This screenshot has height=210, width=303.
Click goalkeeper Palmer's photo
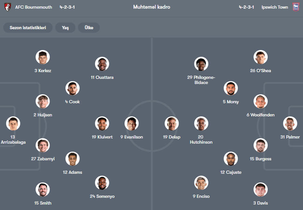click(x=290, y=123)
